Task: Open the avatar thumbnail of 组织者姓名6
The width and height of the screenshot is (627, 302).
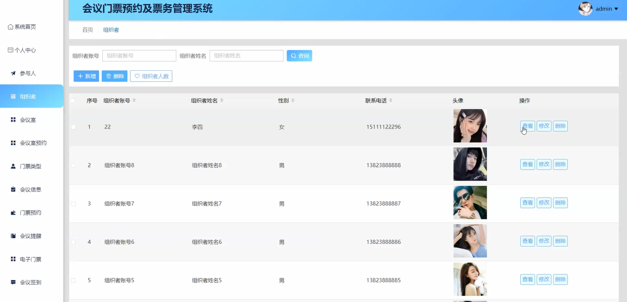Action: [x=470, y=241]
